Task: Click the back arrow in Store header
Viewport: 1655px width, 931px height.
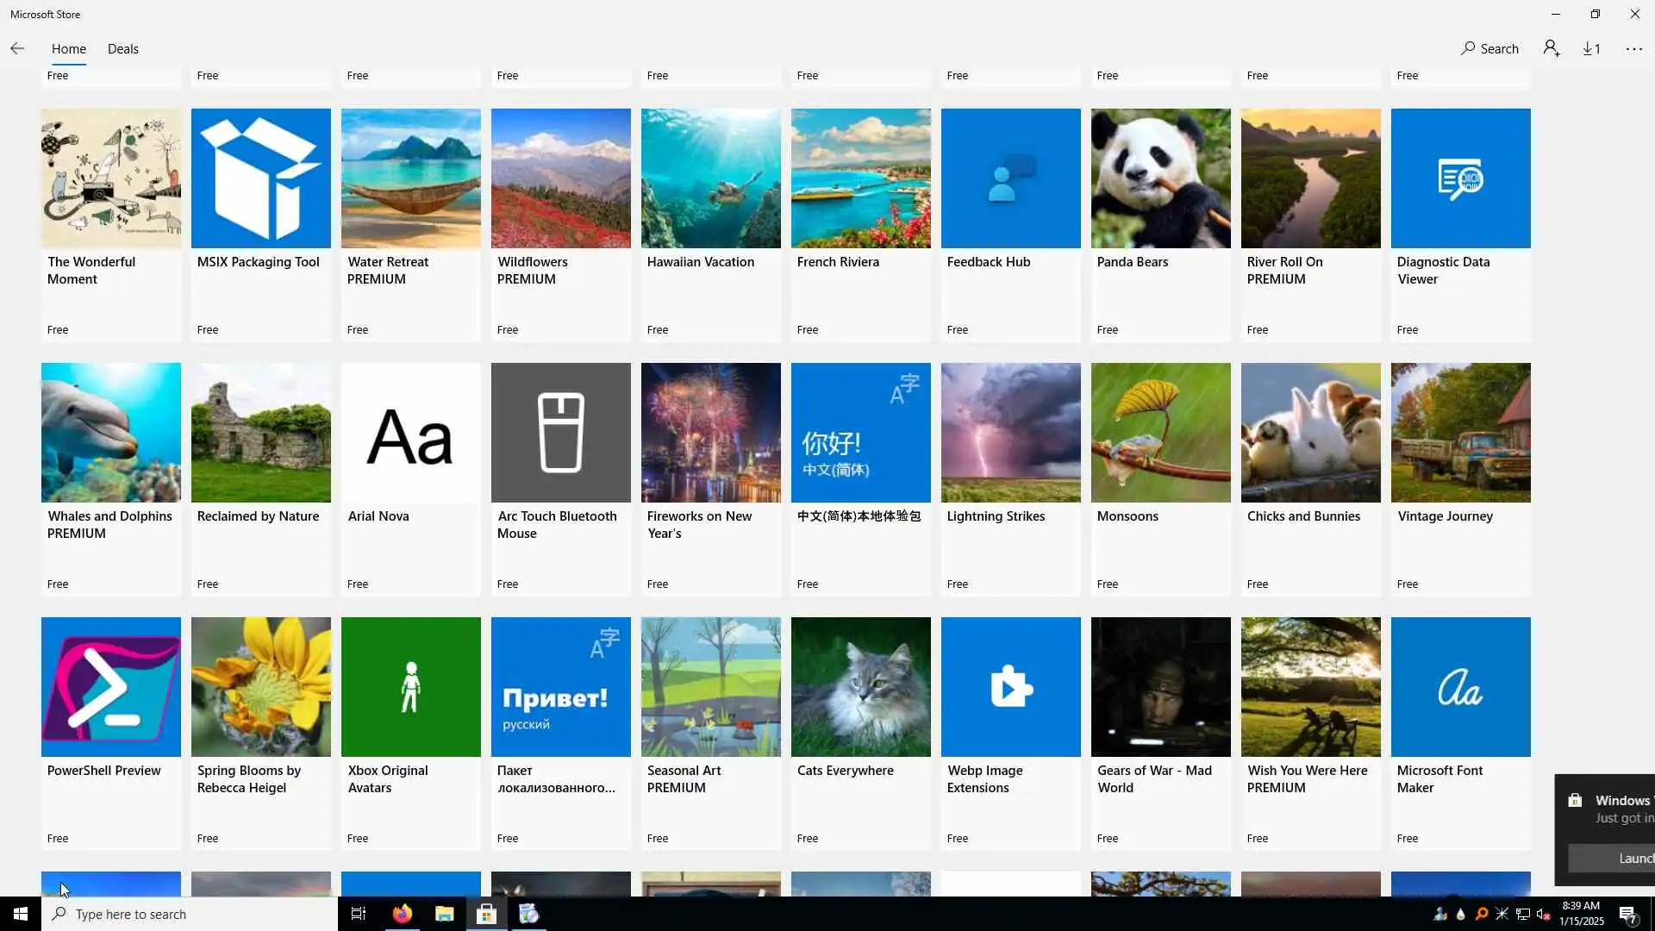Action: 17,49
